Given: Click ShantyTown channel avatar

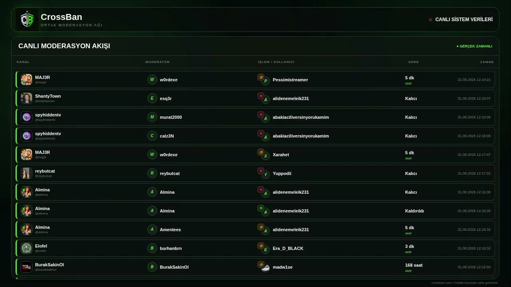Looking at the screenshot, I should (x=26, y=98).
